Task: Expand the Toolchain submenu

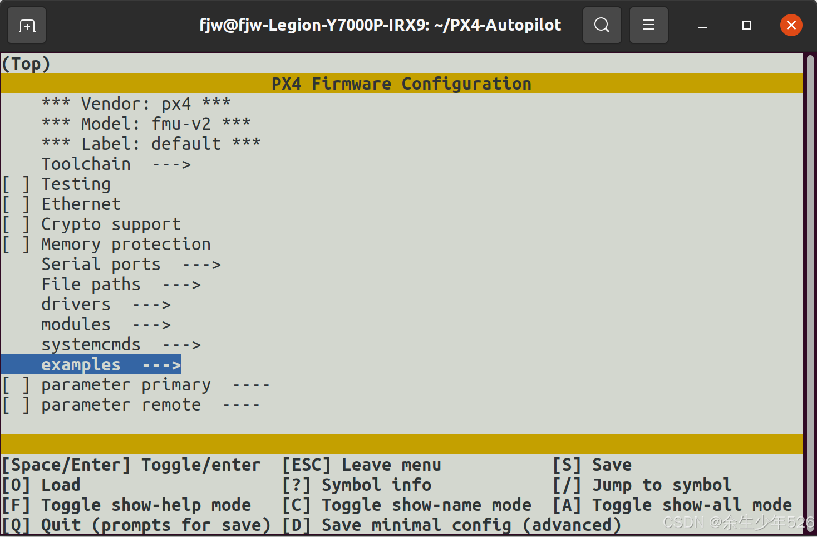Action: coord(86,164)
